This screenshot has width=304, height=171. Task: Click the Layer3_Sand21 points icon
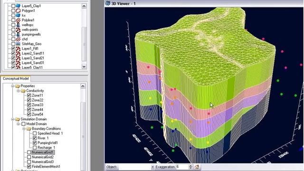point(18,58)
